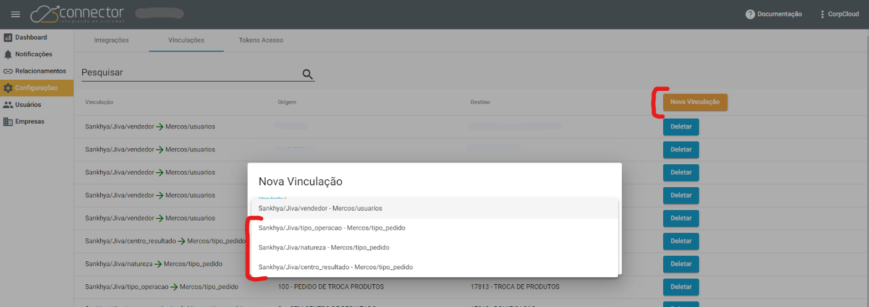The image size is (869, 307).
Task: Click Deletar on the centro_resultado table row
Action: coord(680,242)
